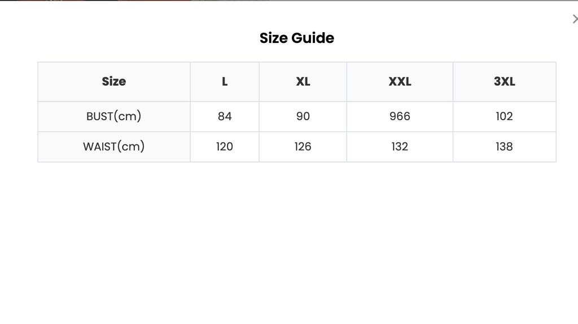
Task: Select the Size column header
Action: (x=114, y=81)
